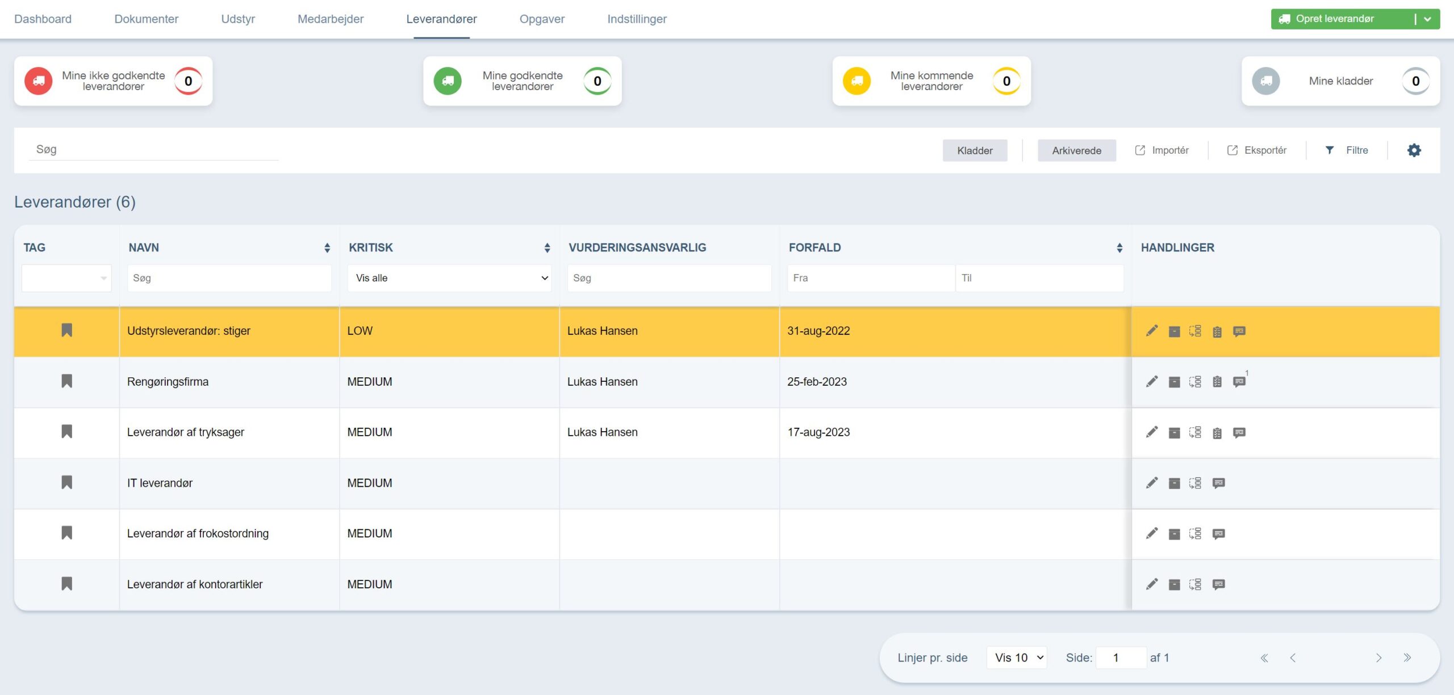Edit Leverandør af kontorartikler with the pencil icon

[x=1152, y=584]
